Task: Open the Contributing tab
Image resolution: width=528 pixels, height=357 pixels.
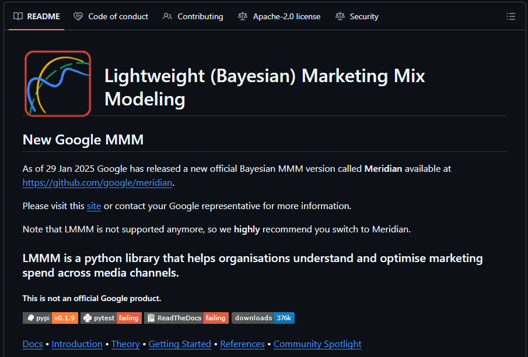Action: point(193,16)
